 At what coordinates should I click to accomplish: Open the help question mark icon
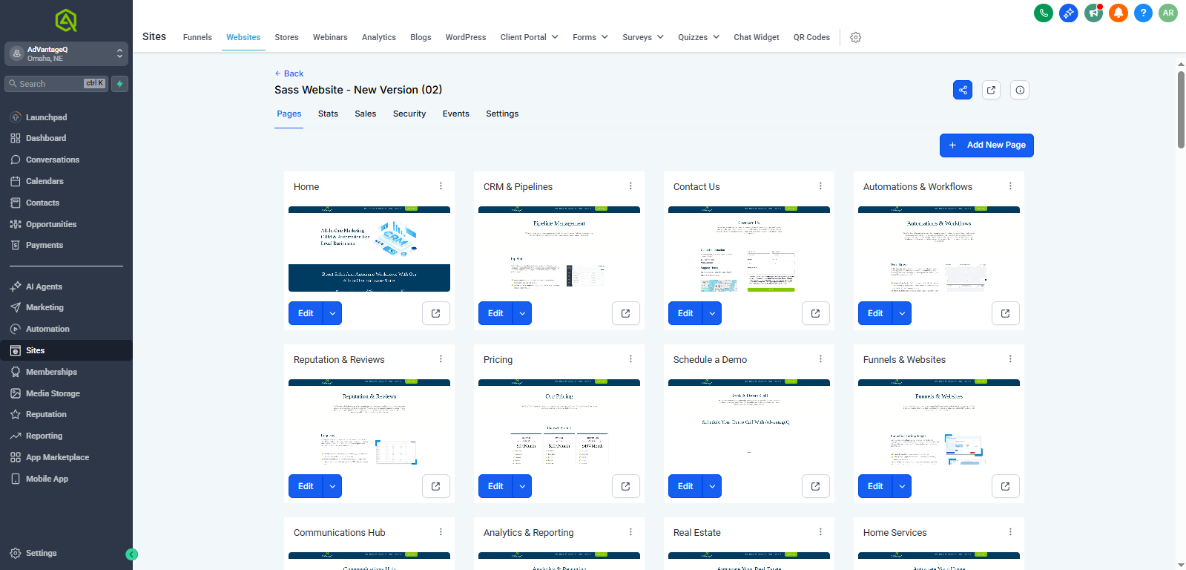coord(1143,13)
